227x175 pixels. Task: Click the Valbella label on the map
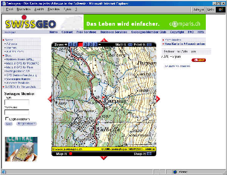(108, 129)
